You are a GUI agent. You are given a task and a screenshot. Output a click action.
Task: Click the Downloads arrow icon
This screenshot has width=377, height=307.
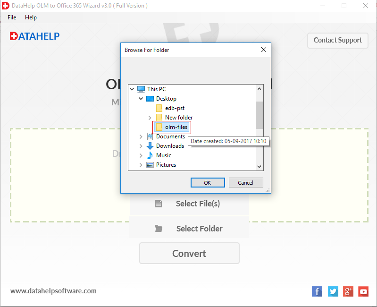tap(150, 146)
